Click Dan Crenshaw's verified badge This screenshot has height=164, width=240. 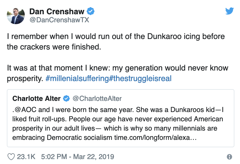(x=91, y=11)
